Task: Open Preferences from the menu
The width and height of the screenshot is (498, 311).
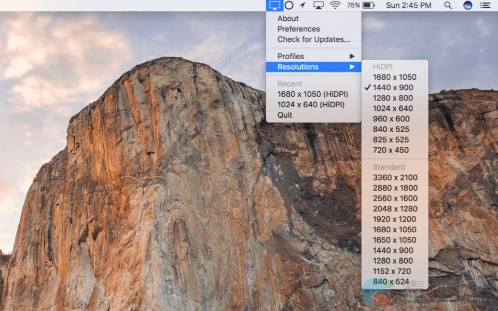Action: tap(298, 29)
